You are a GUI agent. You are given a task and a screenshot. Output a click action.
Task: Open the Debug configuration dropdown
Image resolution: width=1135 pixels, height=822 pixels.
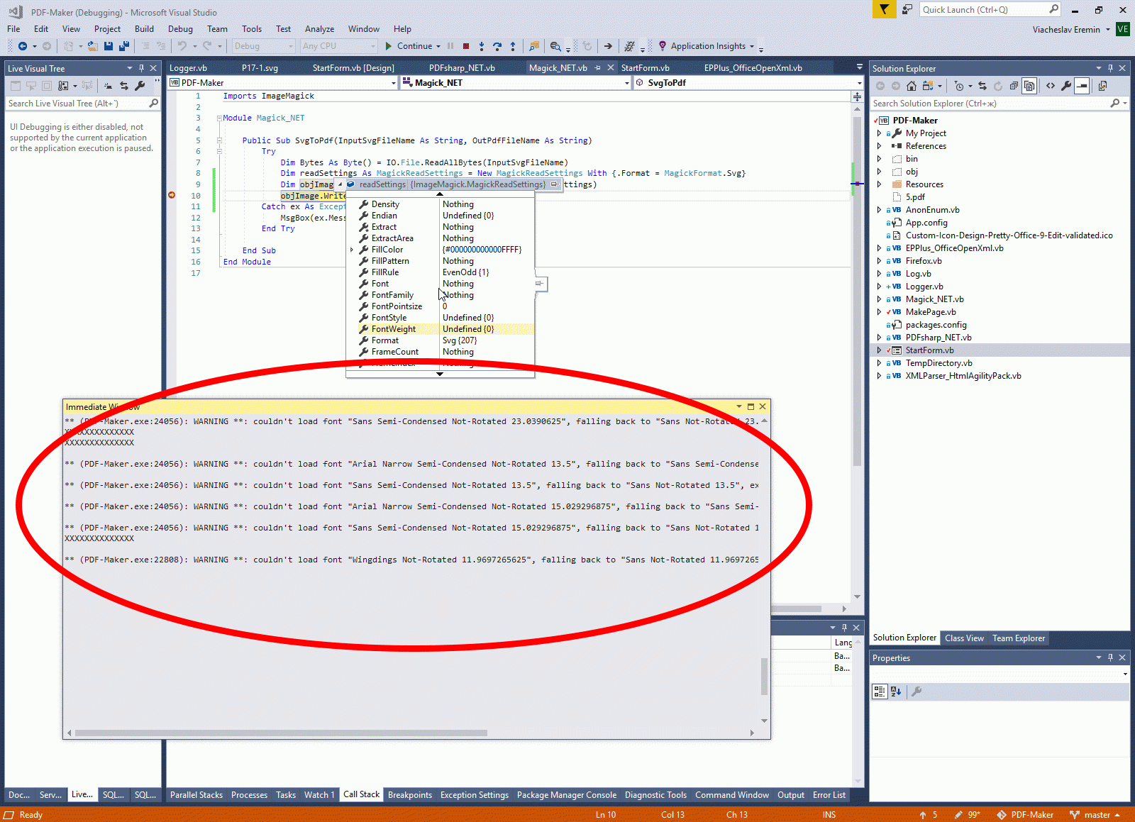pos(291,46)
